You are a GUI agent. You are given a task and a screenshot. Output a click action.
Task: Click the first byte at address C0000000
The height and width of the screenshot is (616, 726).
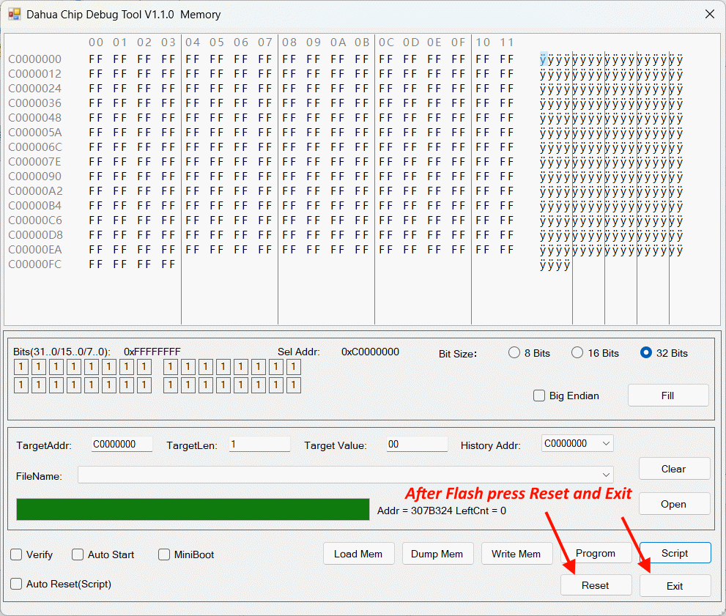(x=96, y=59)
